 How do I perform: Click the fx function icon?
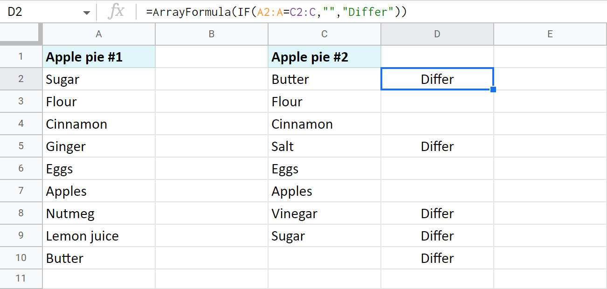tap(116, 12)
